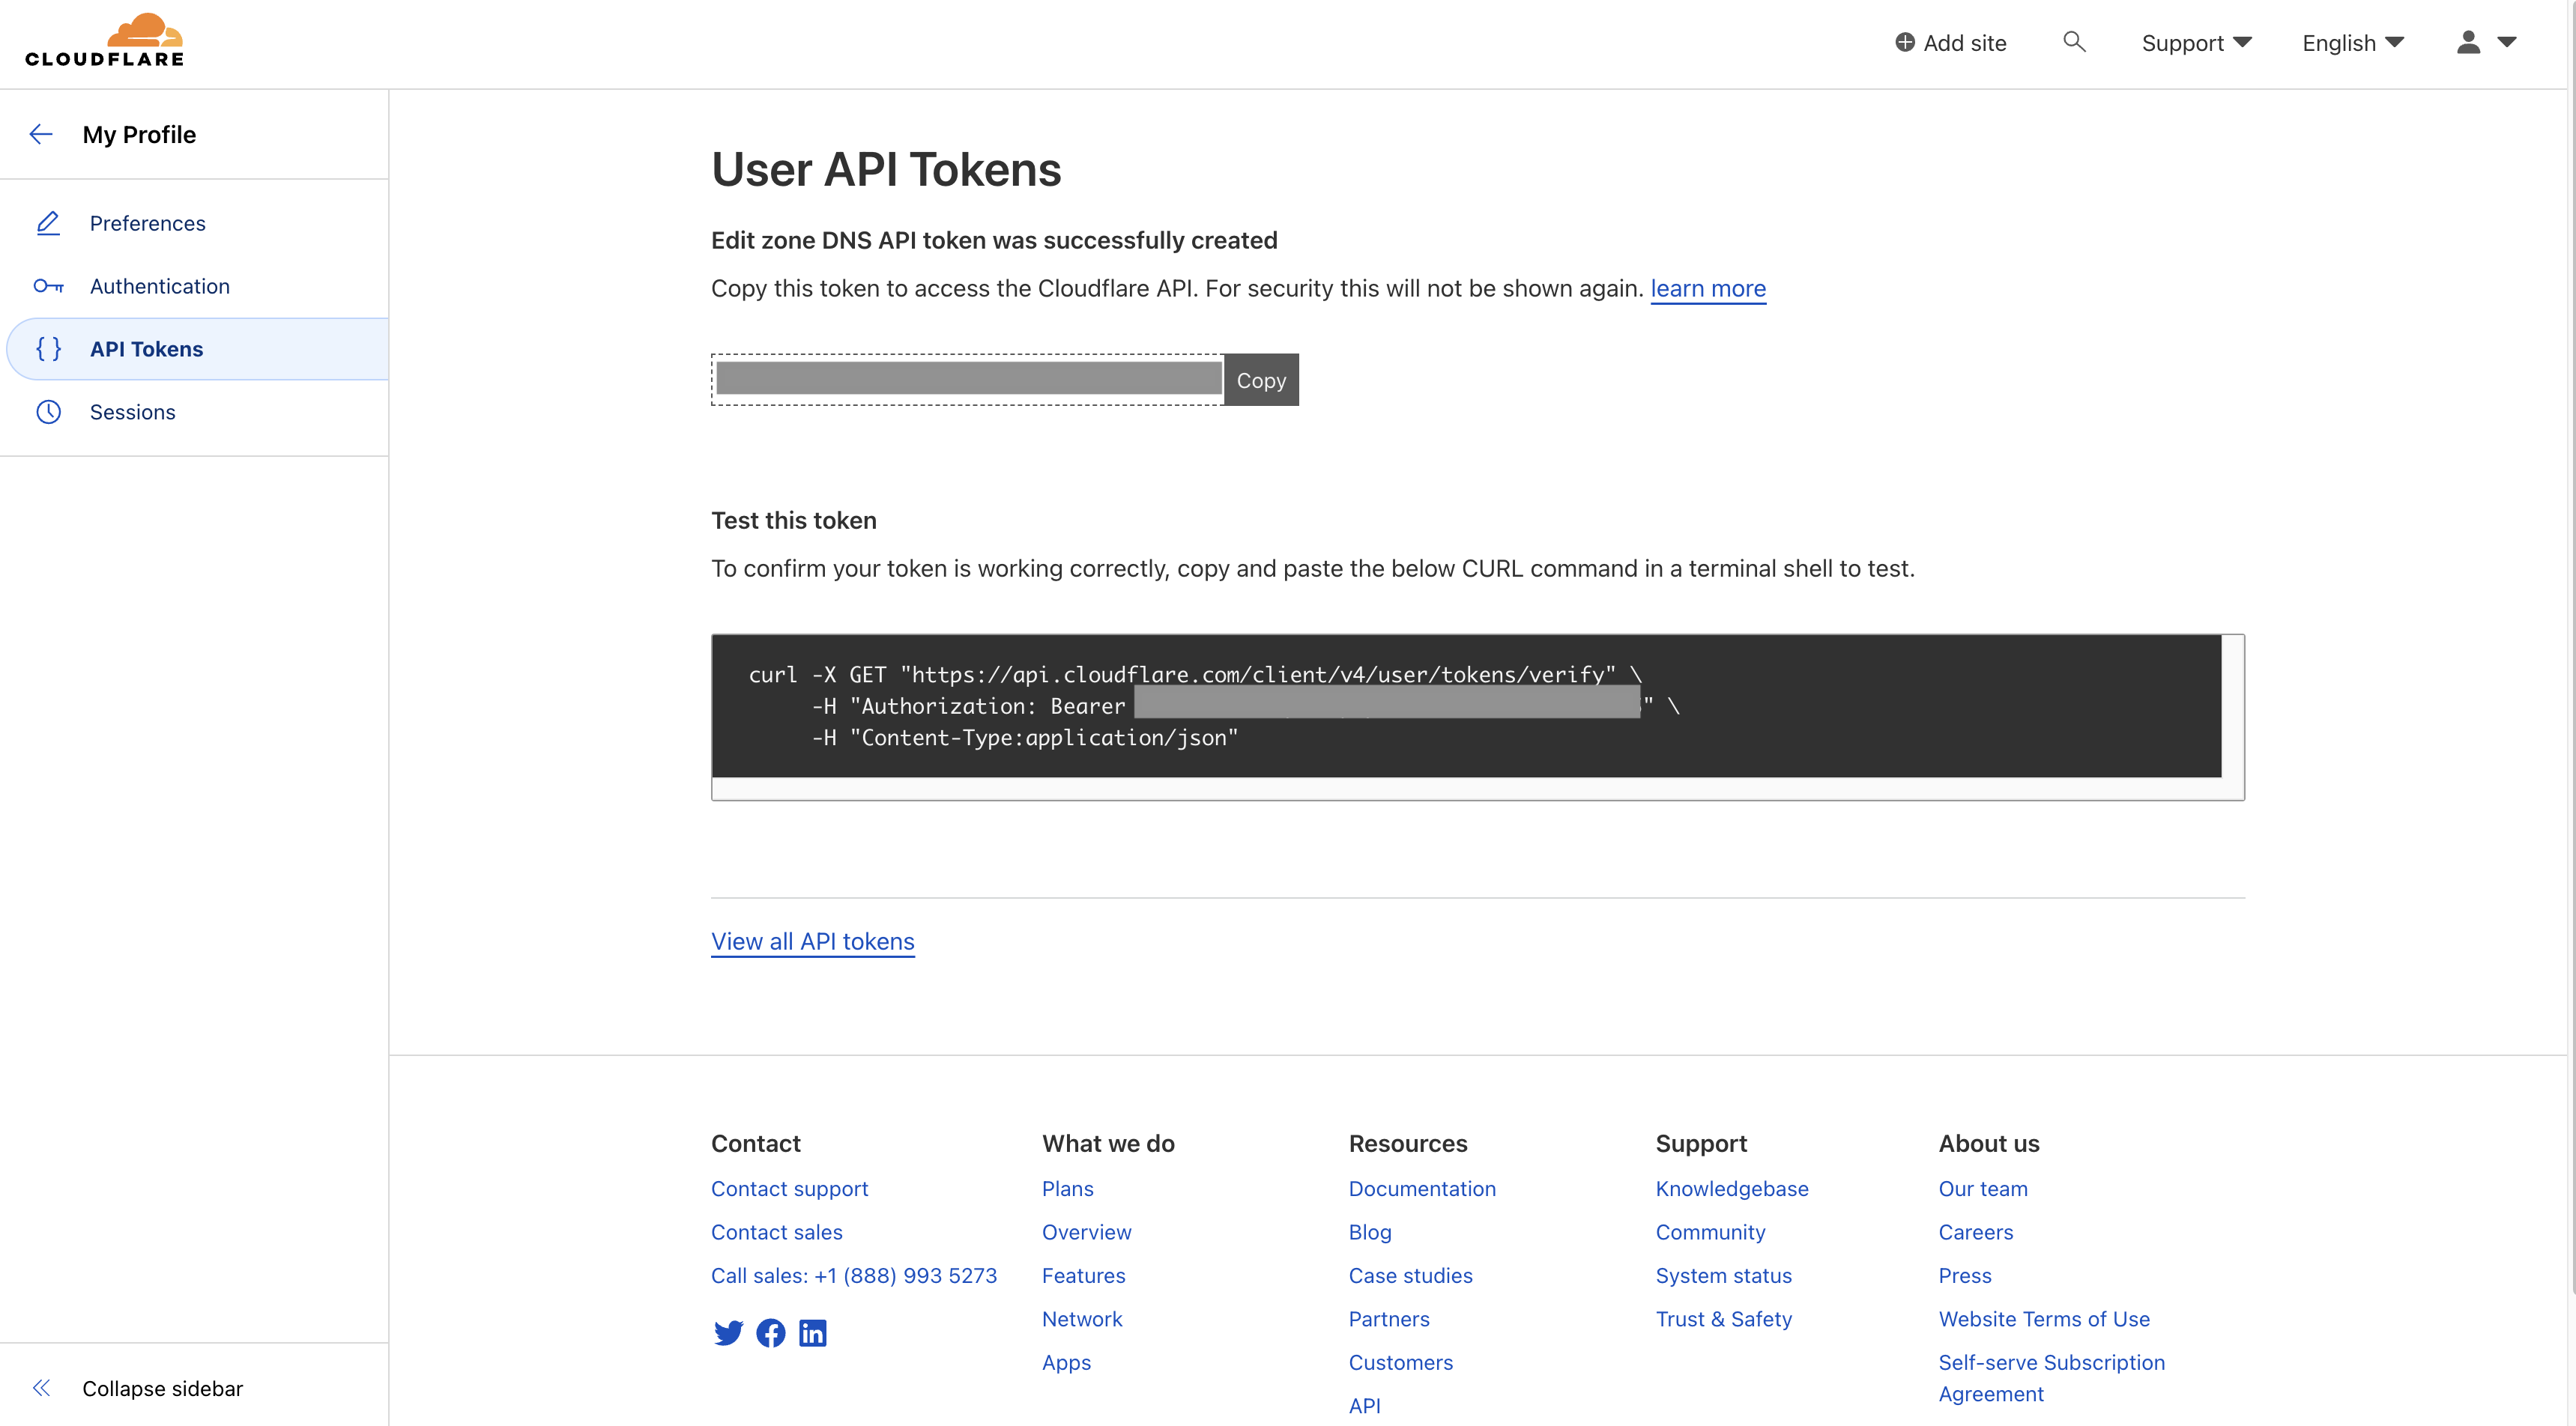Open search with the magnifier icon

2074,42
